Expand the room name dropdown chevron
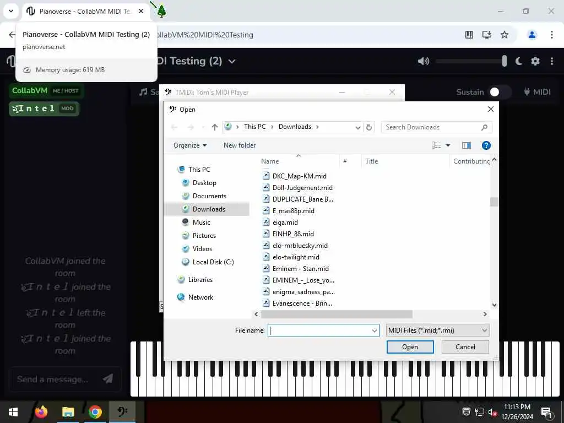The image size is (564, 423). (232, 62)
